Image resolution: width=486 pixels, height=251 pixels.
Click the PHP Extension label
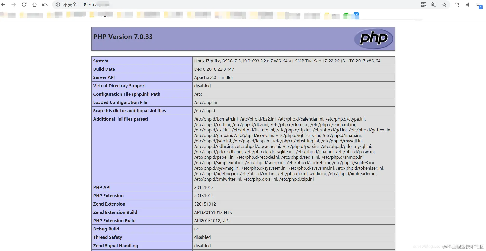point(108,196)
